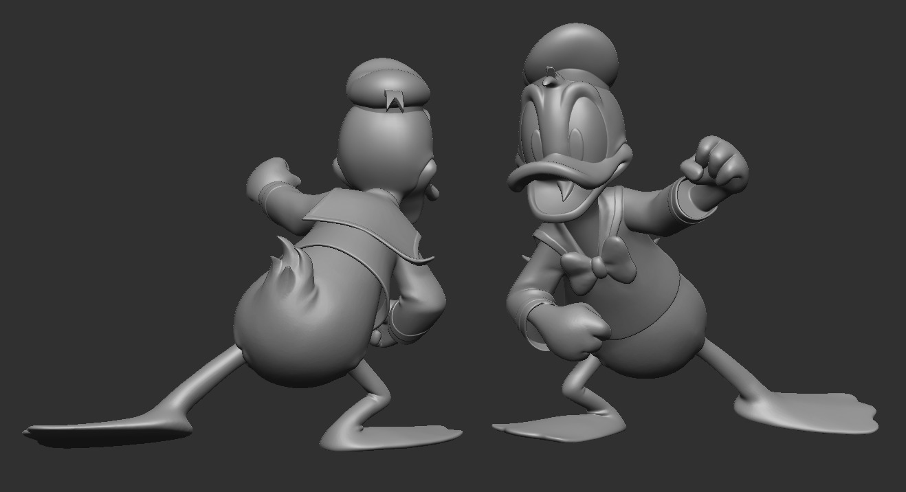The width and height of the screenshot is (906, 492).
Task: Click the round hat atop the front-facing duck
Action: (571, 55)
